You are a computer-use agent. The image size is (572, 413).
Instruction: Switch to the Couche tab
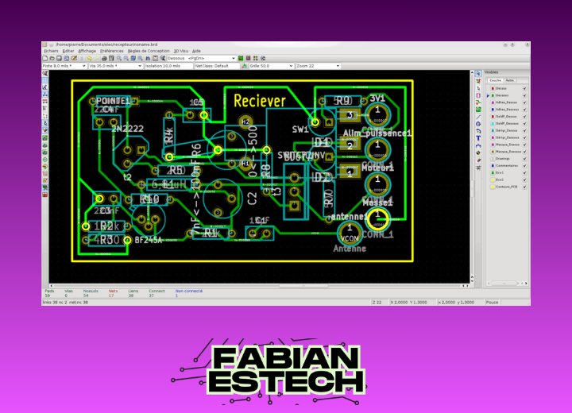496,80
